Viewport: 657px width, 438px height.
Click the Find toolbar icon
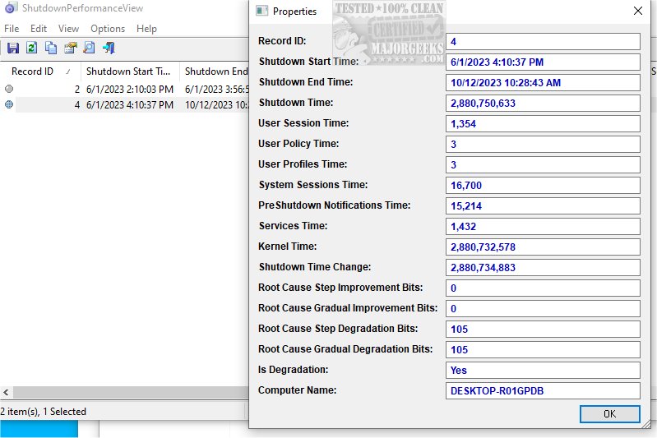click(x=90, y=48)
